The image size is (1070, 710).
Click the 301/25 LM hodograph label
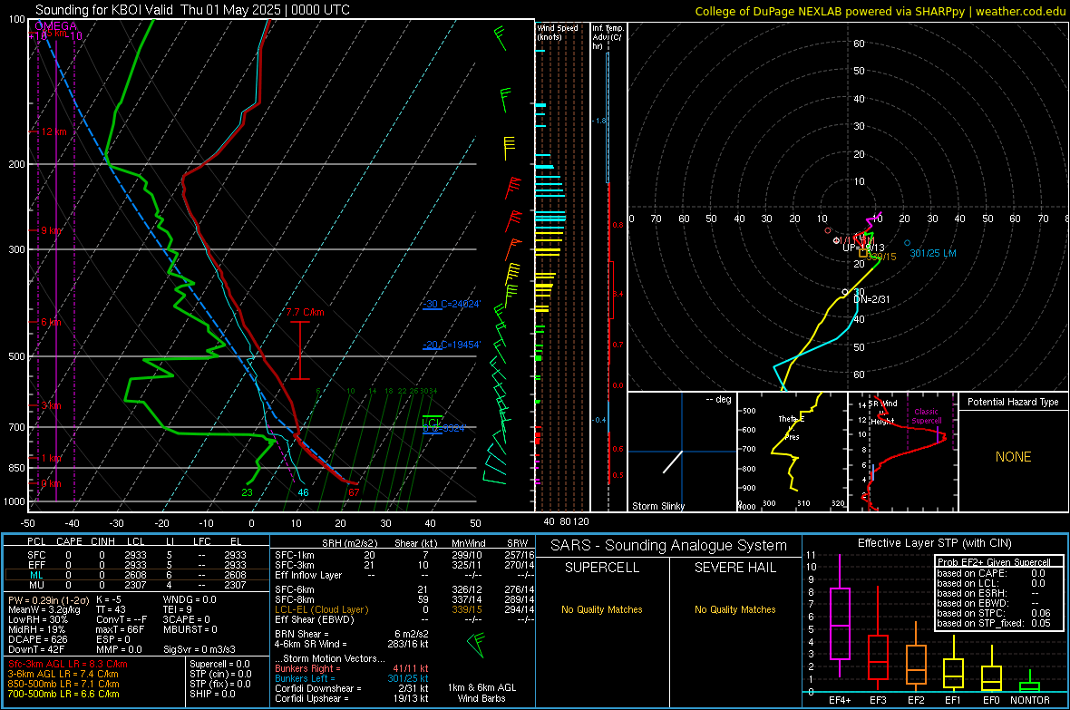933,253
